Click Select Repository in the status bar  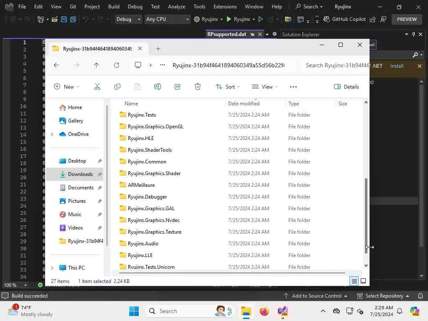[x=383, y=296]
